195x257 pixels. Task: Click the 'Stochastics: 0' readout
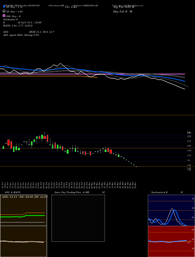pyautogui.click(x=11, y=19)
